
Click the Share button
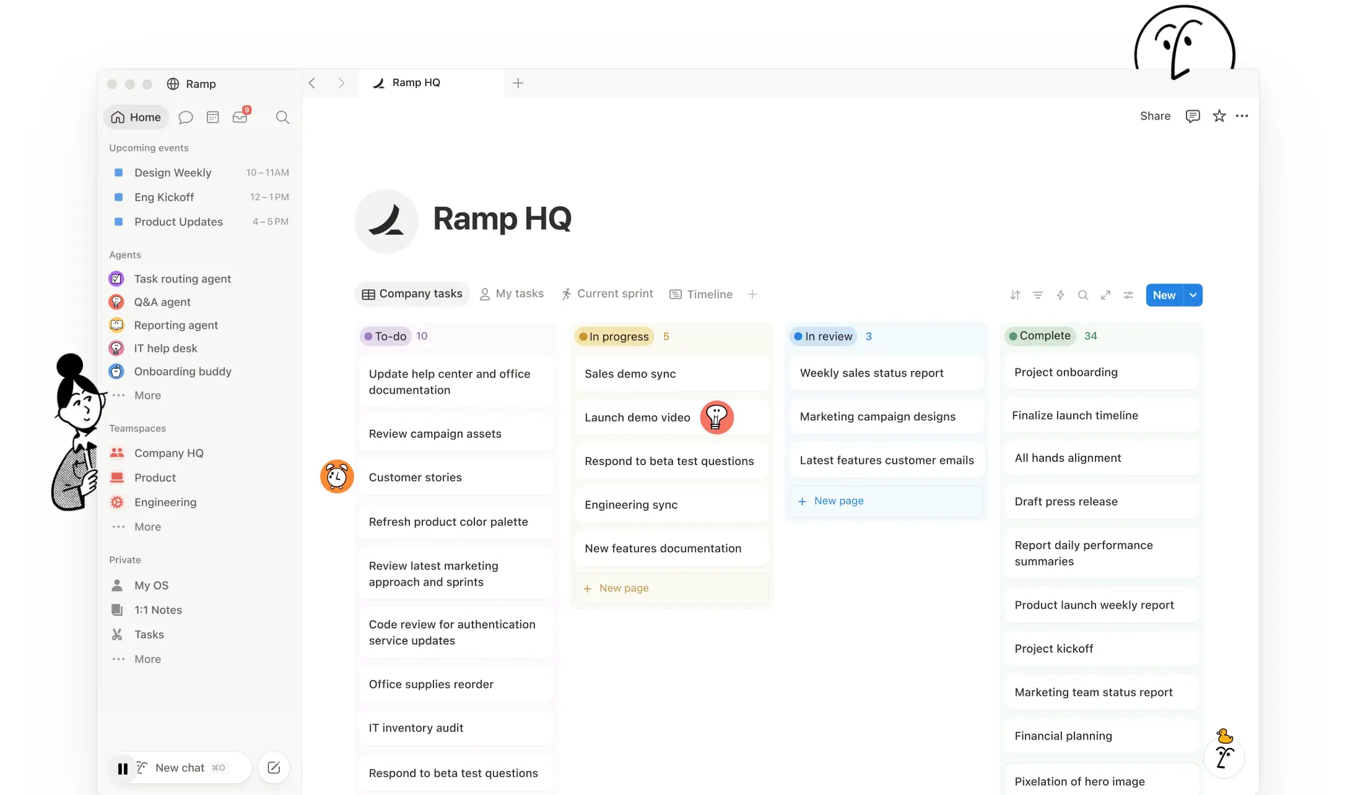pyautogui.click(x=1155, y=116)
